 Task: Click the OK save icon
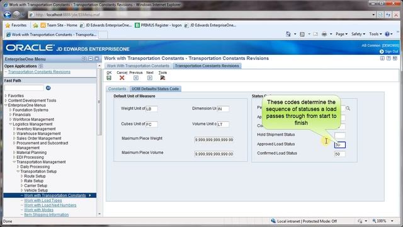pos(109,78)
